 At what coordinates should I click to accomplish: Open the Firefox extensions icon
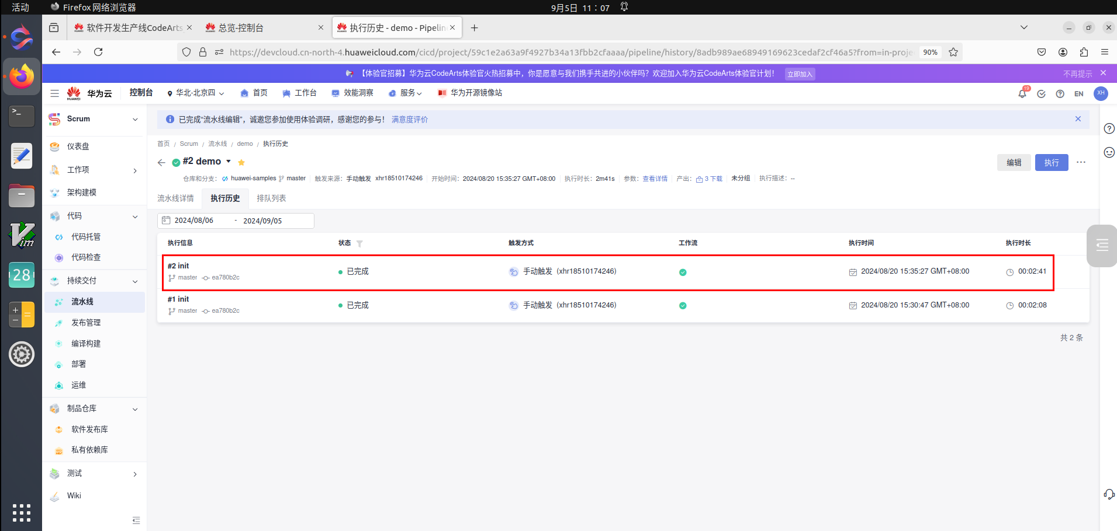pyautogui.click(x=1084, y=52)
